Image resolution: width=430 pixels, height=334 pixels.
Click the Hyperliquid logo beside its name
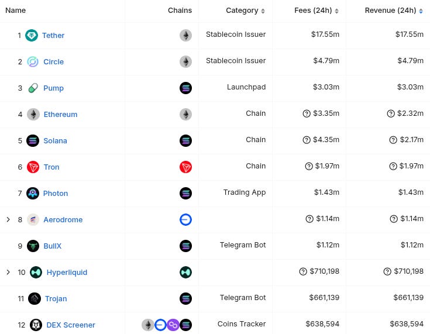36,273
